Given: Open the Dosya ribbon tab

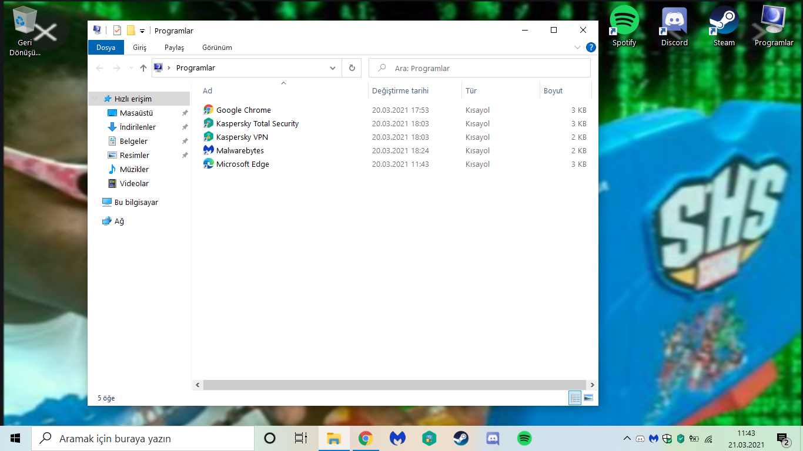Looking at the screenshot, I should pyautogui.click(x=106, y=48).
